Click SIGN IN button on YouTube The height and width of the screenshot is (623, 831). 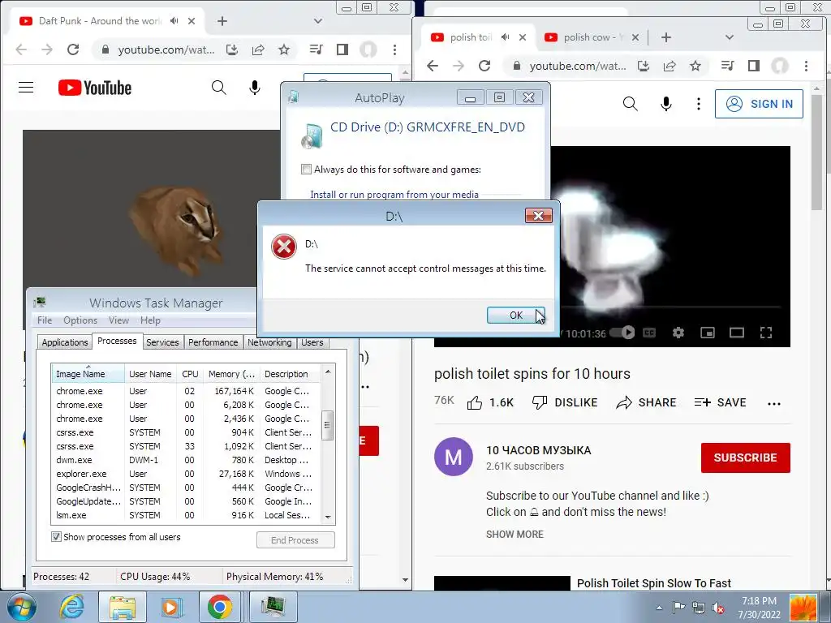(x=759, y=104)
